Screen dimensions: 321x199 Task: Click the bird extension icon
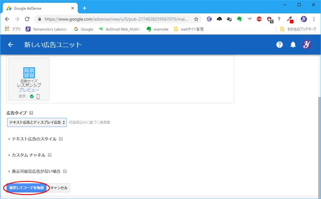tap(249, 19)
